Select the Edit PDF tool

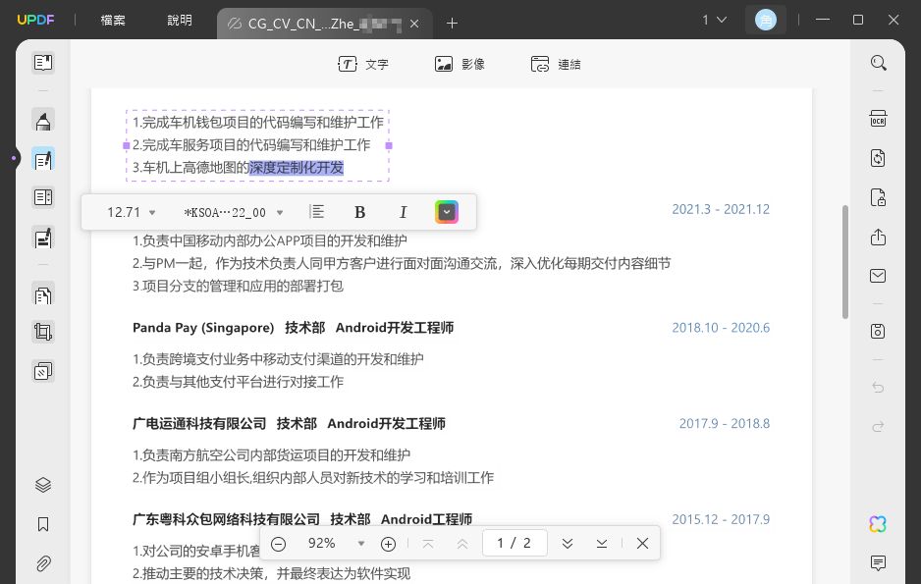point(43,159)
